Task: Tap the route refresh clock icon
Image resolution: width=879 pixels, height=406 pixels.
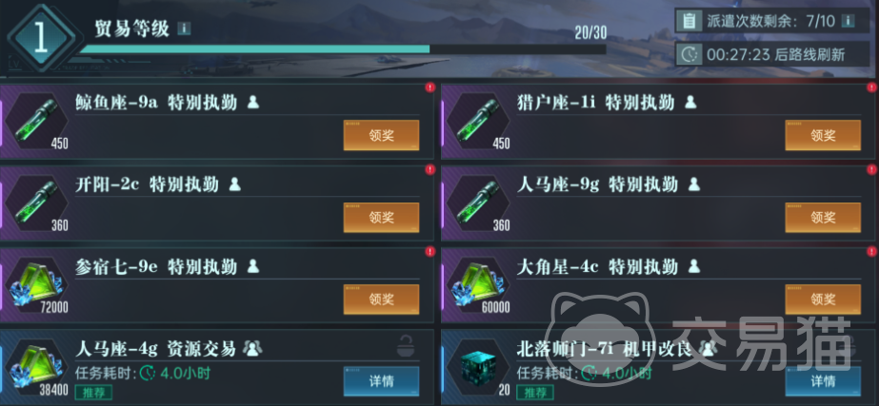Action: [689, 54]
